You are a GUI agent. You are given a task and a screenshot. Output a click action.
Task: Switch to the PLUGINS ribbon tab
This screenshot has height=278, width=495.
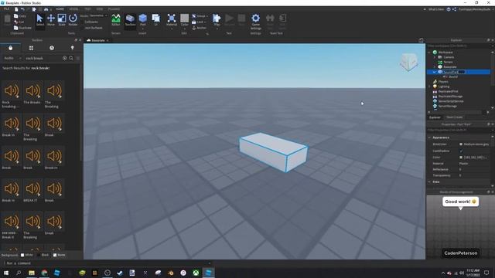[114, 9]
